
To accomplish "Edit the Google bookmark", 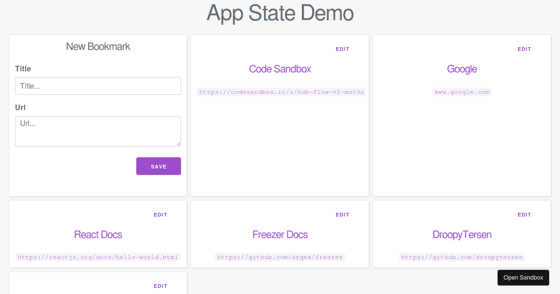I will 525,49.
